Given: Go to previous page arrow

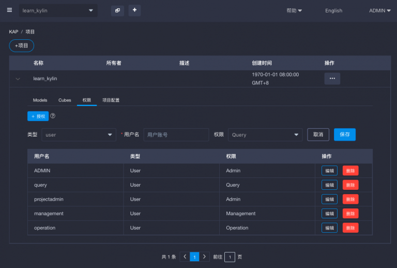Looking at the screenshot, I should [x=185, y=257].
